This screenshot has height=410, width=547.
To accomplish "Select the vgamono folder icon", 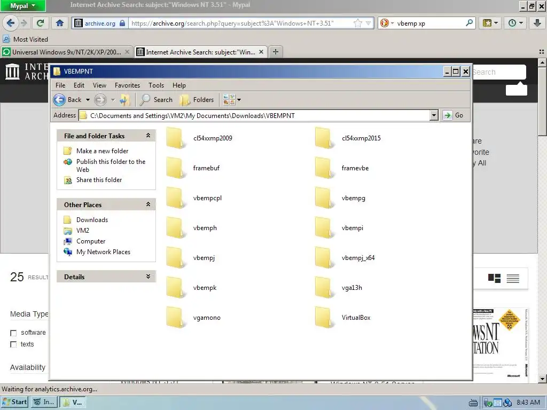I will [x=175, y=318].
